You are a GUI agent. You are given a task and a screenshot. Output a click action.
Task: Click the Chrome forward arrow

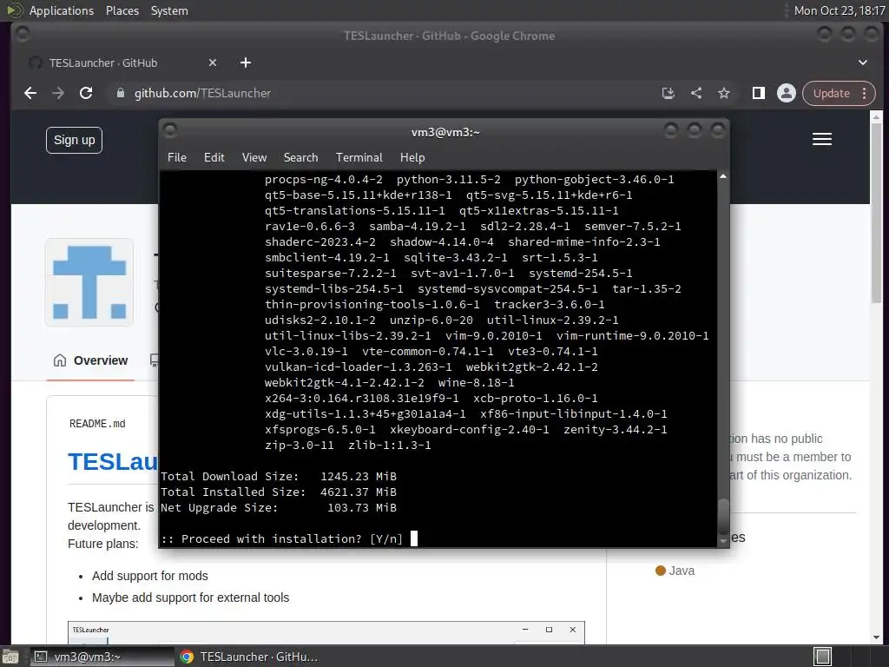(x=58, y=93)
